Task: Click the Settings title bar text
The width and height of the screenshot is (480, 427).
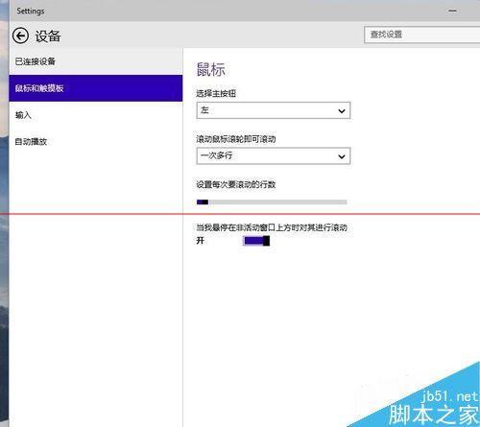Action: pyautogui.click(x=31, y=11)
